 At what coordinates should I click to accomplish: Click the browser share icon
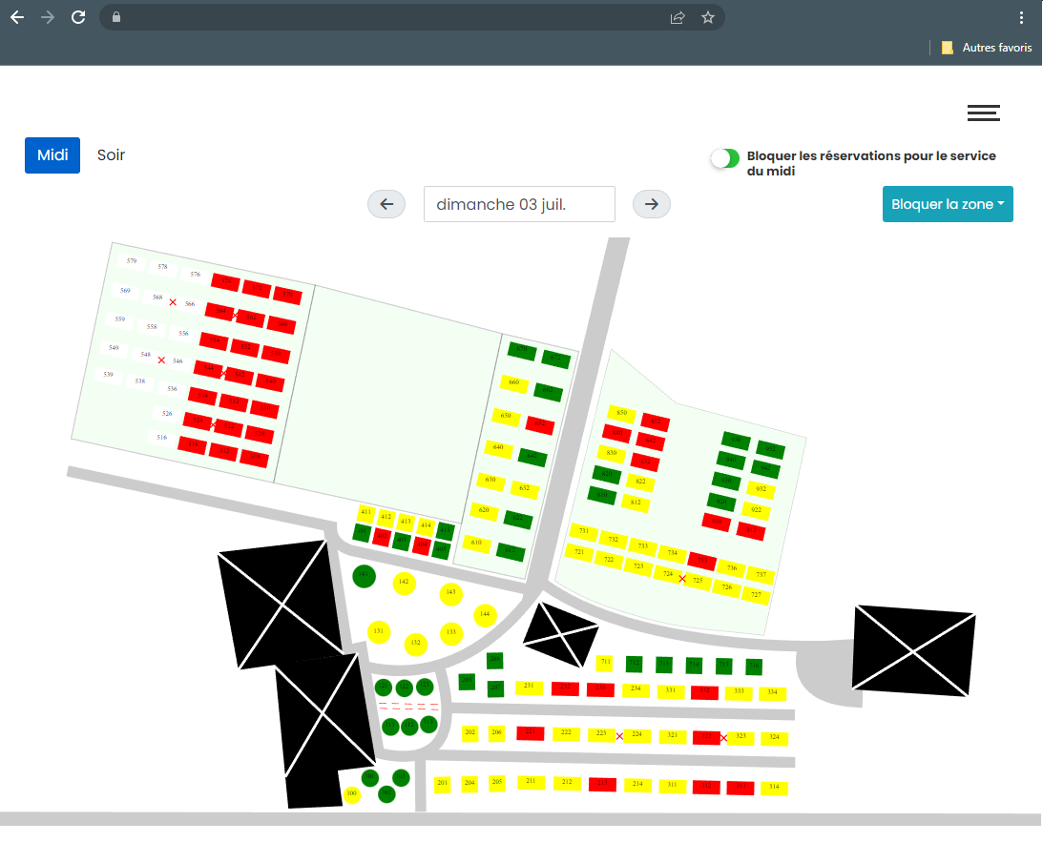coord(678,17)
